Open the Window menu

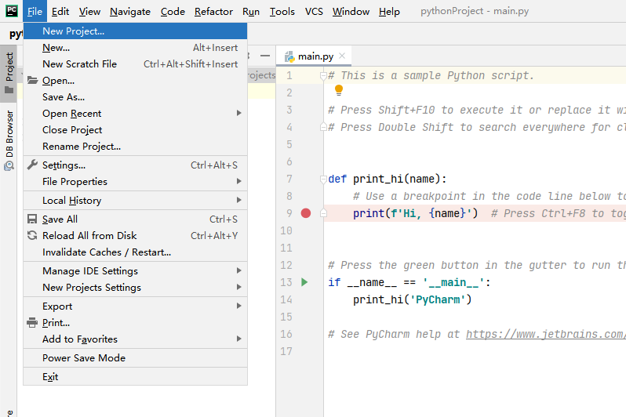[x=351, y=12]
